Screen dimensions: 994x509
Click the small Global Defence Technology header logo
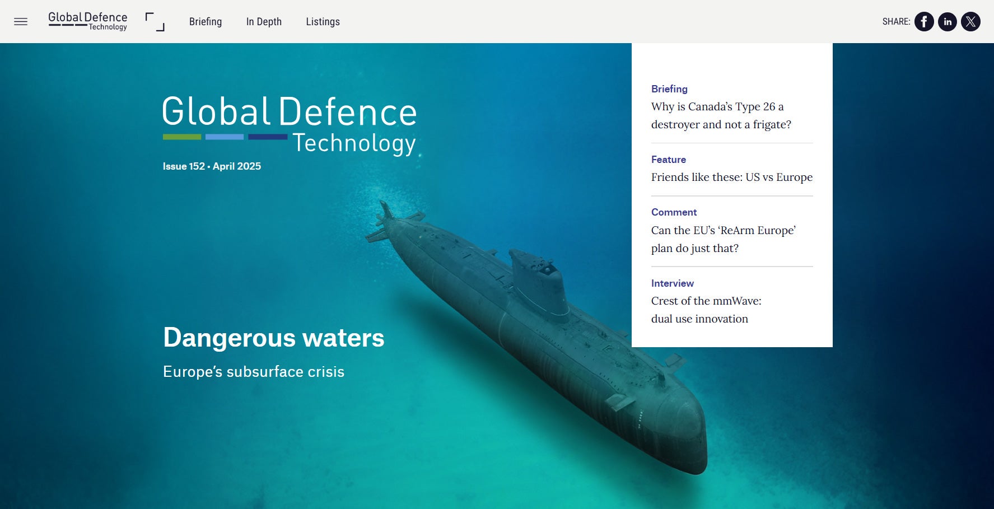click(x=87, y=21)
